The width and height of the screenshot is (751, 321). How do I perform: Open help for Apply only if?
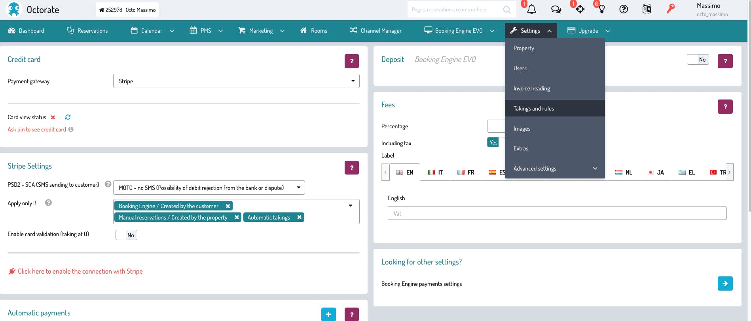pyautogui.click(x=48, y=203)
